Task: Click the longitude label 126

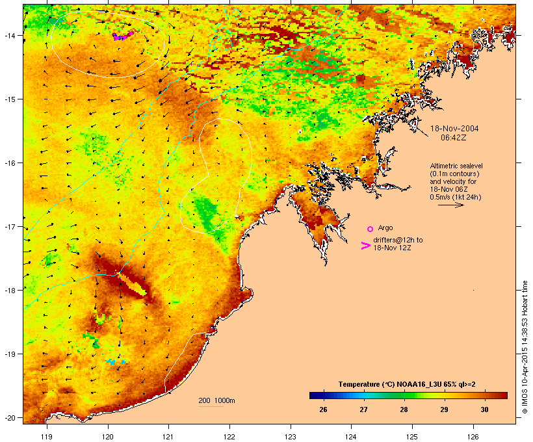Action: click(473, 437)
